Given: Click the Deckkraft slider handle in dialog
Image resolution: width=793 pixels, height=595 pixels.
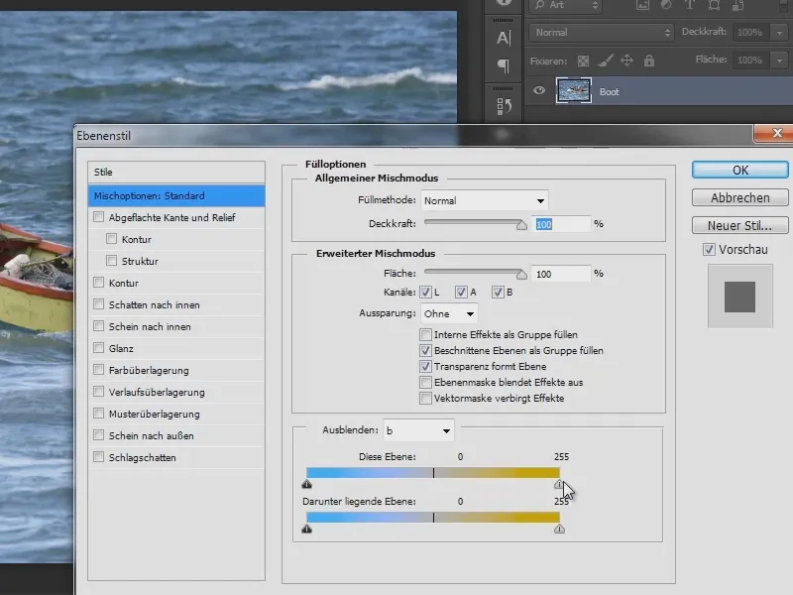Looking at the screenshot, I should pos(521,225).
